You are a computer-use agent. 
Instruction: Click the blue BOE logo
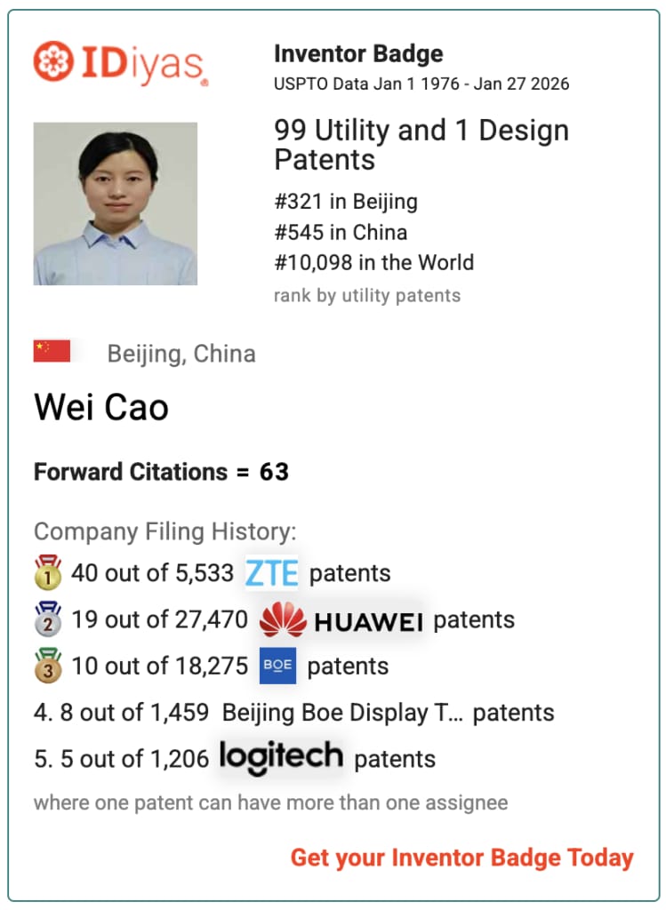click(x=277, y=665)
